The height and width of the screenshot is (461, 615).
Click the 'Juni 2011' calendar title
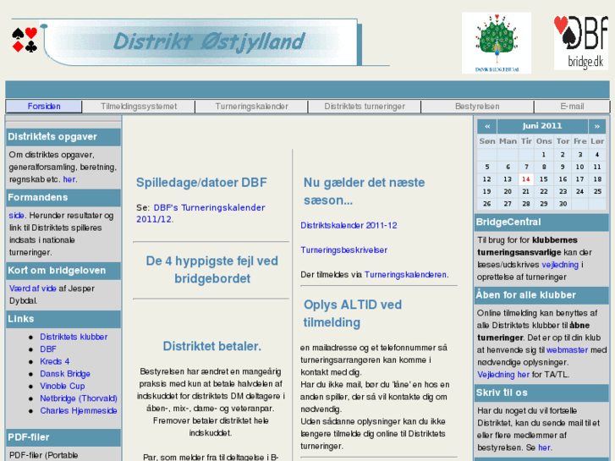point(542,126)
